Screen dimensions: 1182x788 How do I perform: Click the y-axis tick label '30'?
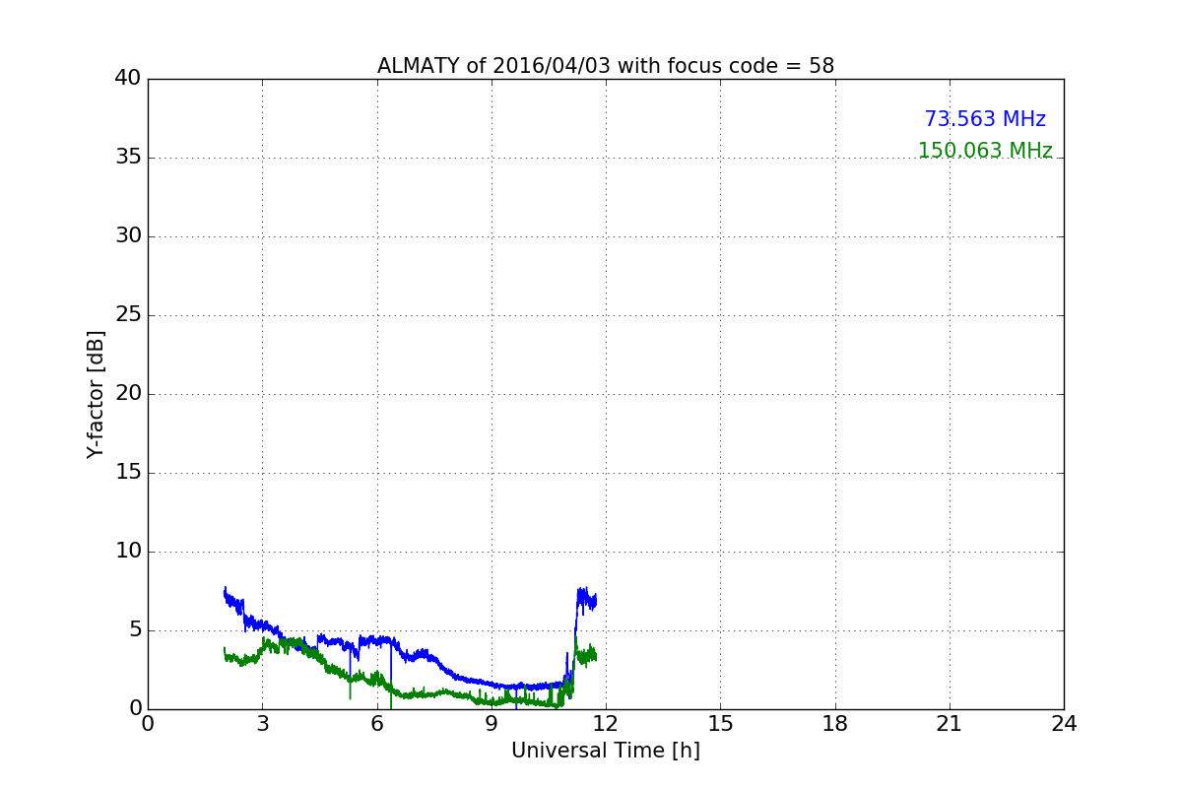128,235
